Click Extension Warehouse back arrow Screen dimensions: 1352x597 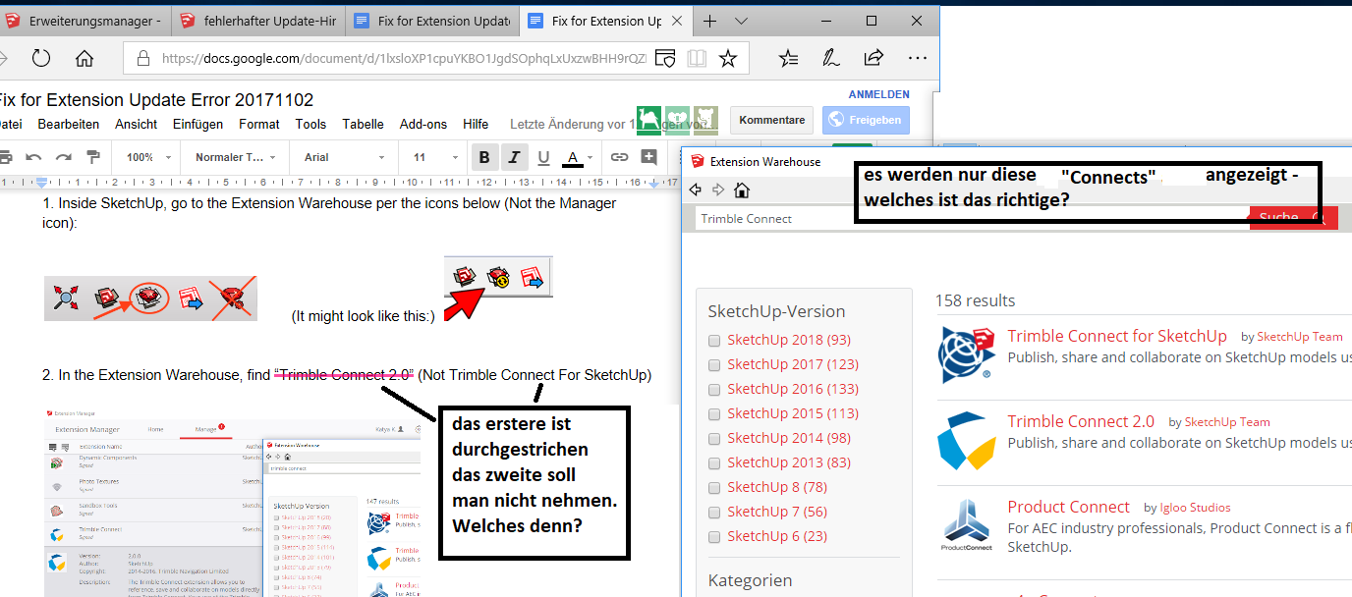pos(697,190)
